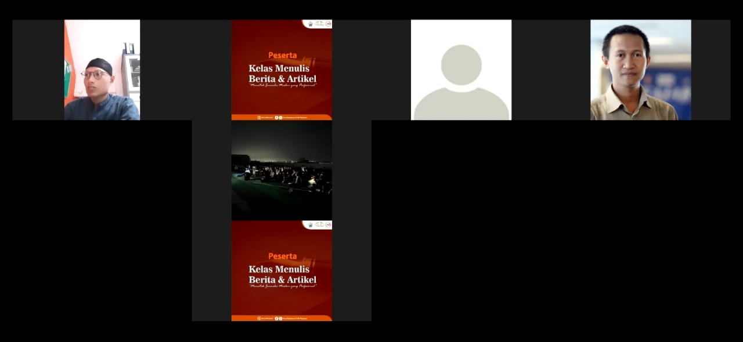This screenshot has height=342, width=743.
Task: Click the Facebook icon on the upper poster
Action: coord(276,117)
